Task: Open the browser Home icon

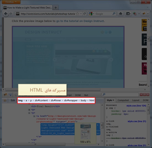Action: (120, 14)
